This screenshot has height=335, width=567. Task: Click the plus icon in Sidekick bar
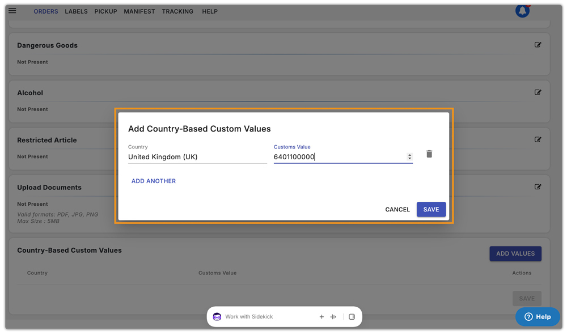[x=321, y=316]
